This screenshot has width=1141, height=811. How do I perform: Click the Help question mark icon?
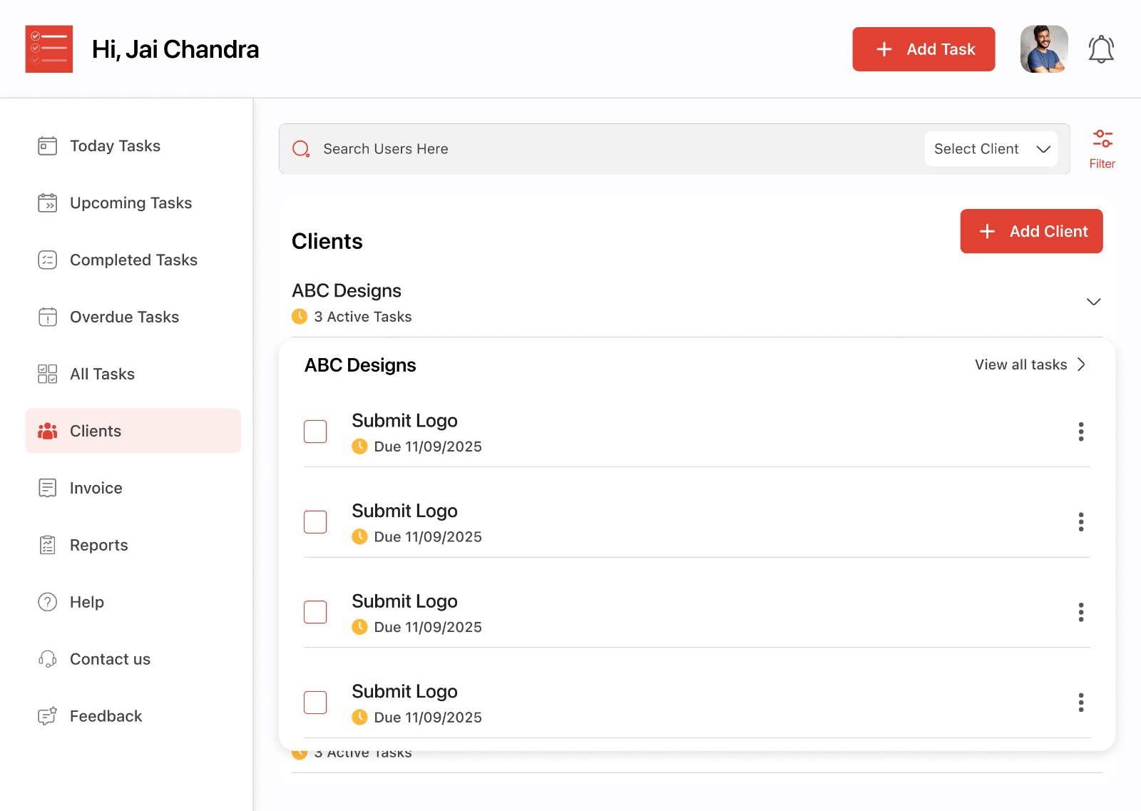coord(46,602)
